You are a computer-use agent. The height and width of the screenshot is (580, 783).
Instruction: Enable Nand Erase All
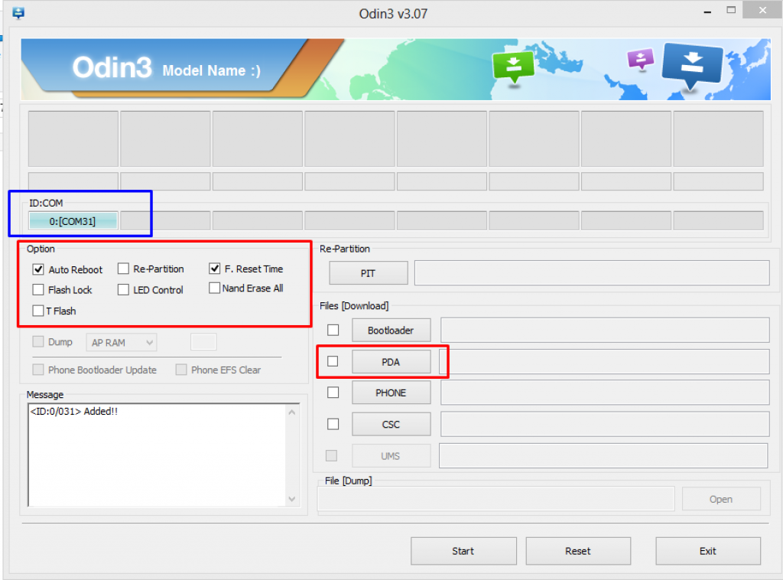[215, 288]
